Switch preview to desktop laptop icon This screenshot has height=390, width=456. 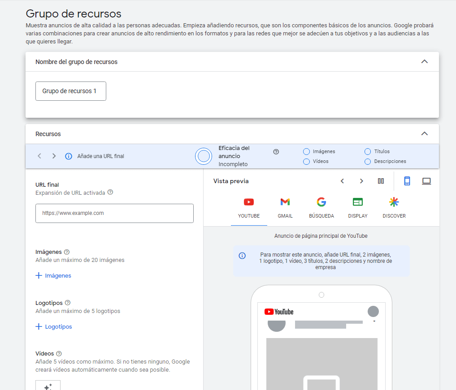(x=426, y=181)
